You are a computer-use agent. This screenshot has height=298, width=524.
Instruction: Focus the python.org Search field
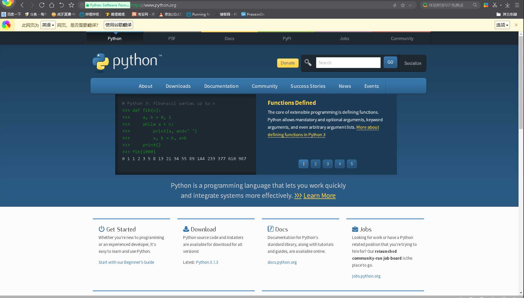pyautogui.click(x=348, y=62)
